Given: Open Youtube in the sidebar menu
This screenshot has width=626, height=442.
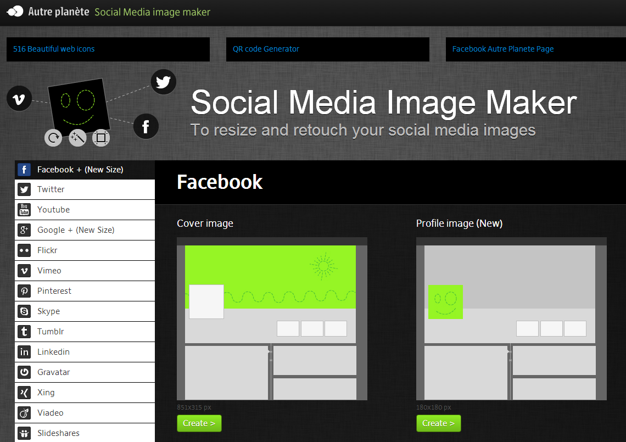Looking at the screenshot, I should coord(85,210).
